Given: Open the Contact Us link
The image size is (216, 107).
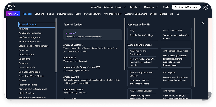Looking at the screenshot, I should click(108, 7).
